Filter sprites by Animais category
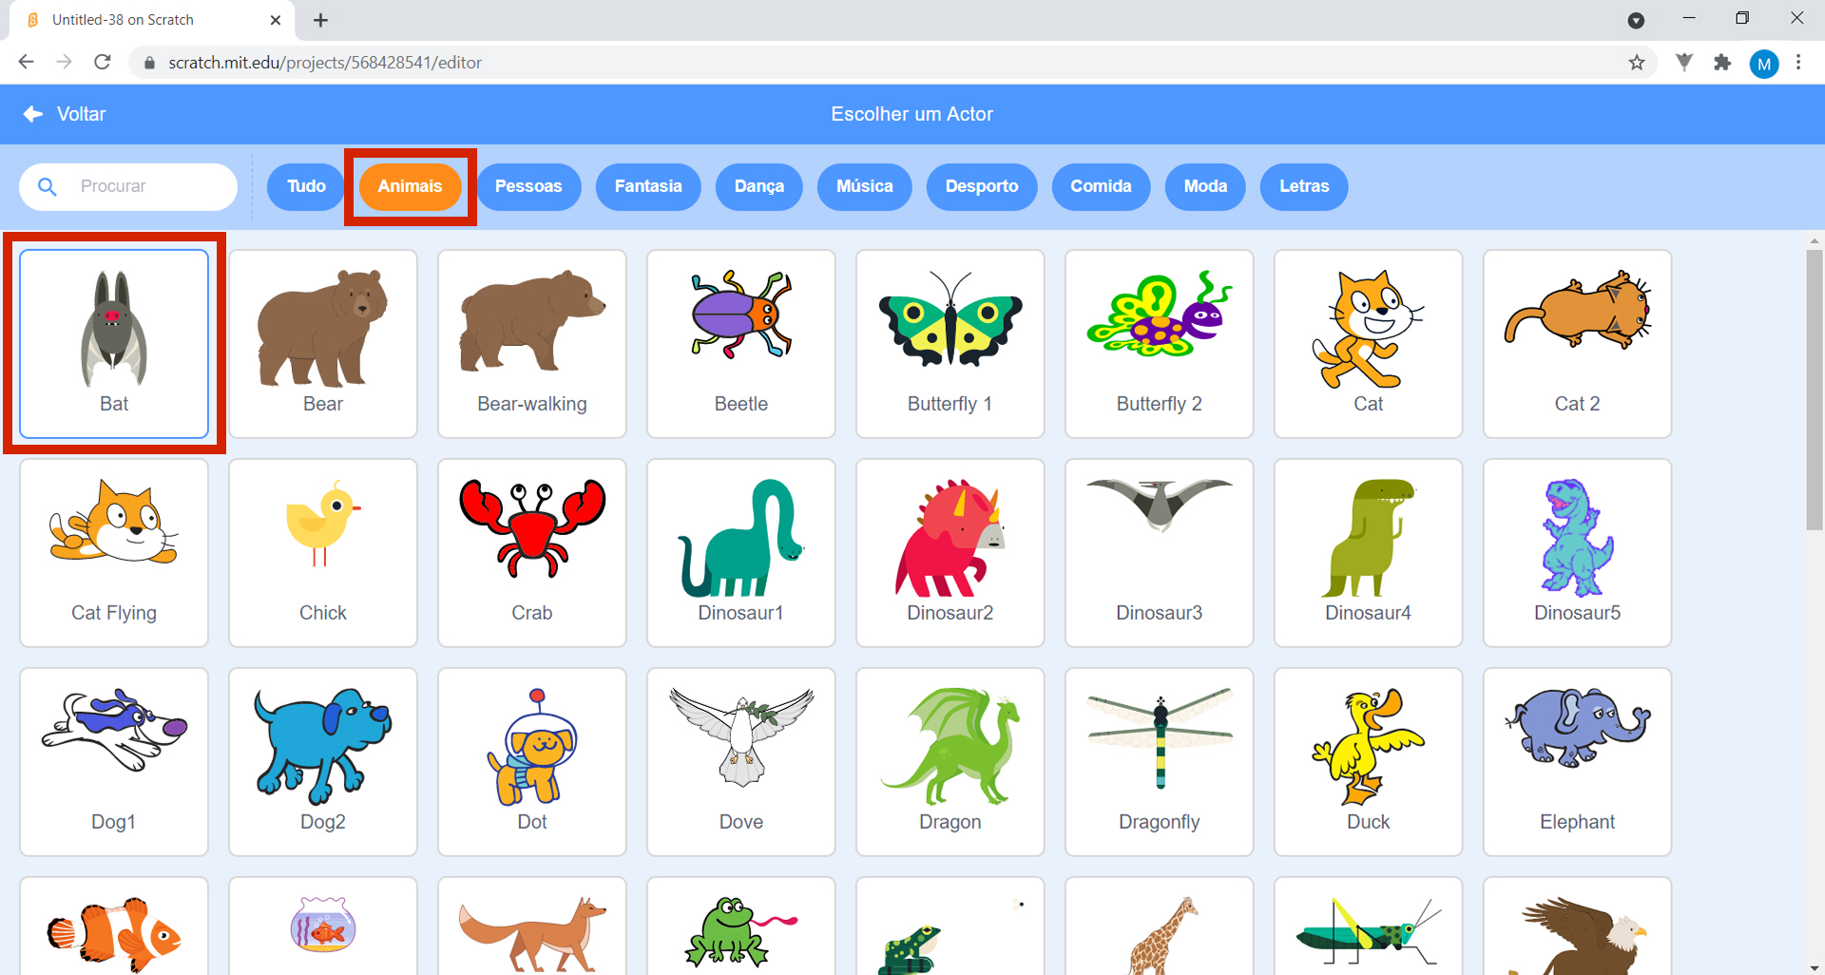1825x975 pixels. pos(410,186)
